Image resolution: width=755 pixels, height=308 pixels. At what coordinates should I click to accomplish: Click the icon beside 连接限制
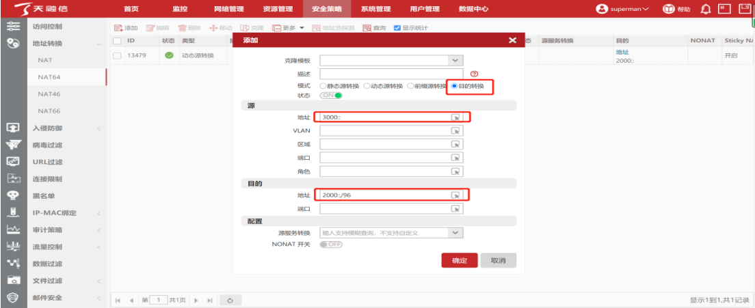[x=13, y=179]
